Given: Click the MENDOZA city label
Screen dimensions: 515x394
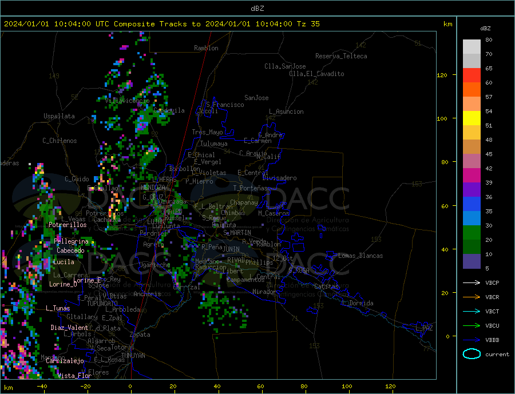Looking at the screenshot, I should (x=153, y=188).
